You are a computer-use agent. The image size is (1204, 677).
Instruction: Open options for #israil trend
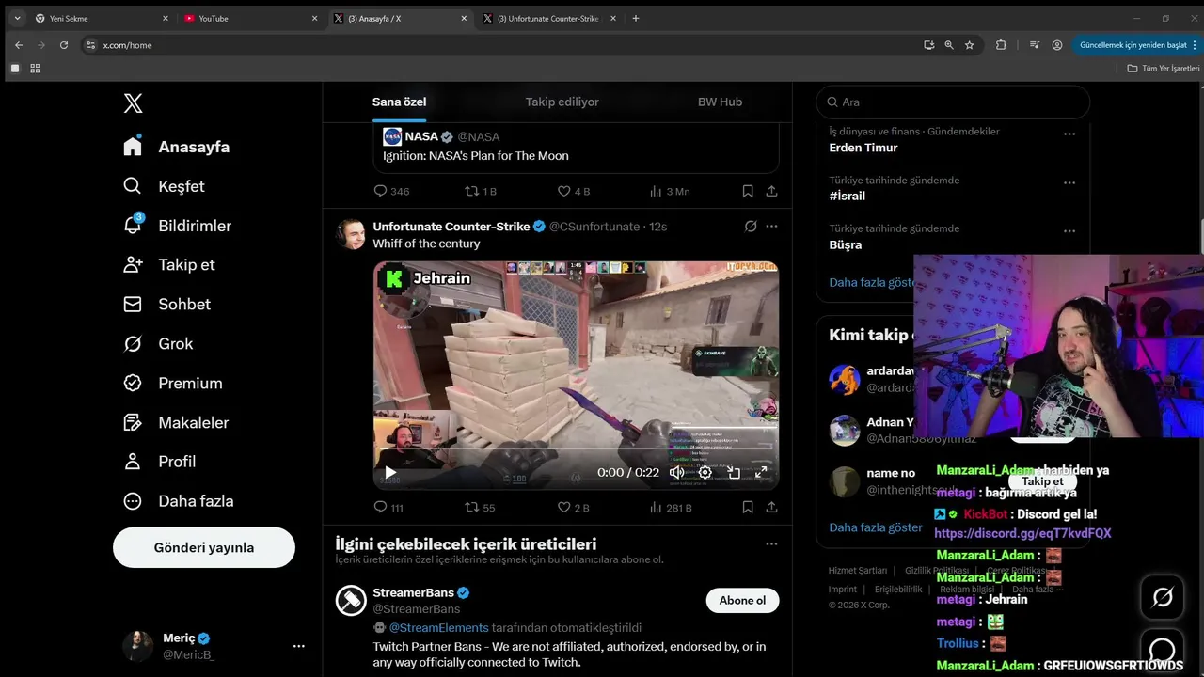point(1069,183)
